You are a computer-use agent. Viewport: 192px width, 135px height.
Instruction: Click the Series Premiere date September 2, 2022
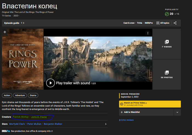pyautogui.click(x=129, y=97)
